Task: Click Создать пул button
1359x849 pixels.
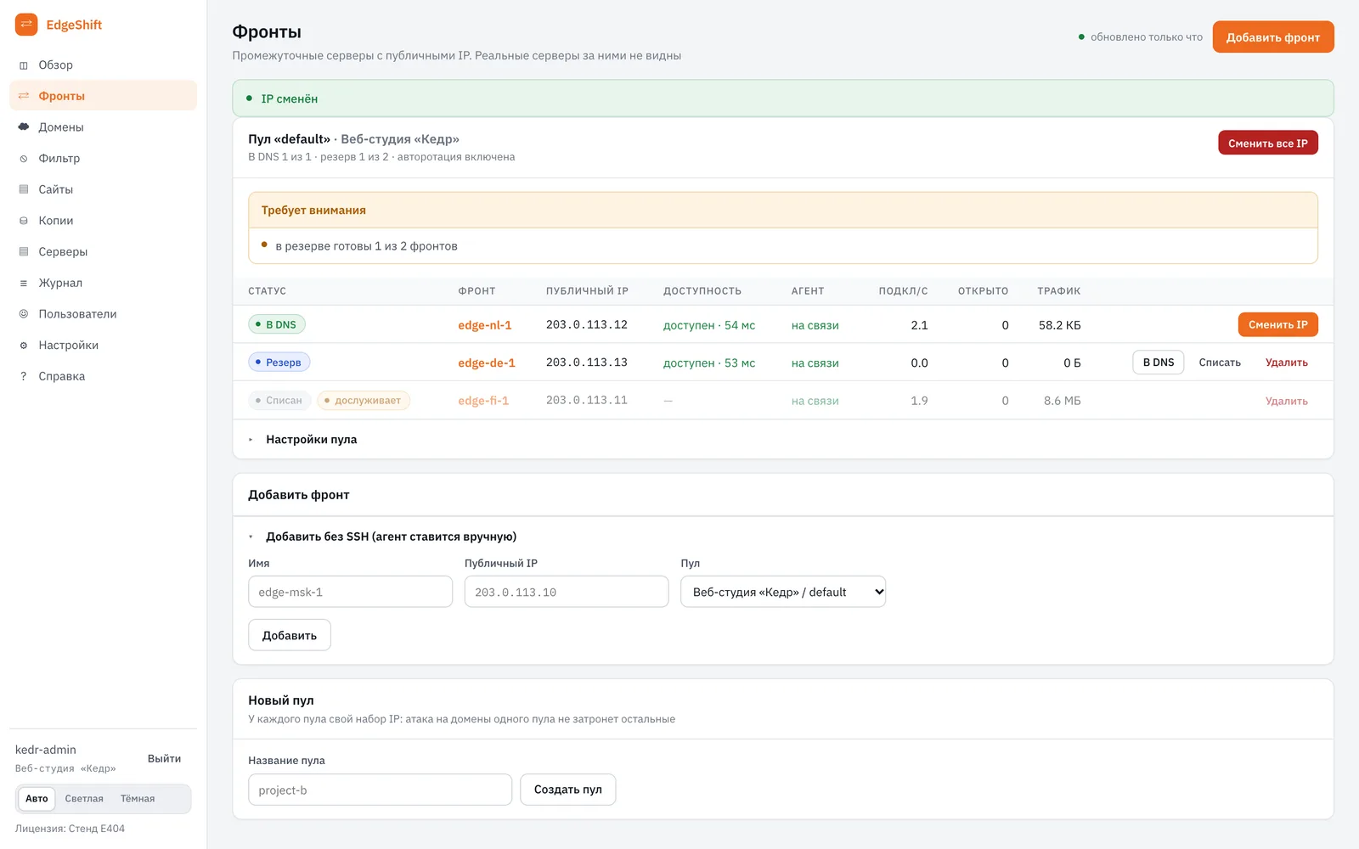Action: 568,790
